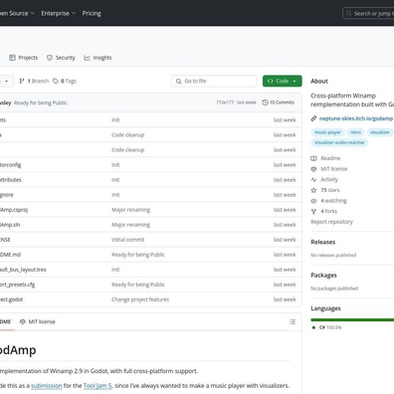Open the 10 Commits history
This screenshot has height=394, width=394.
(278, 102)
